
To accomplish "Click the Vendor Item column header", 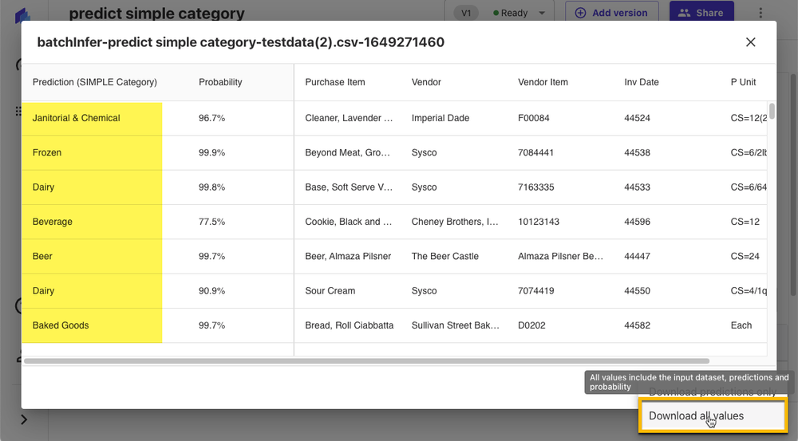I will coord(543,82).
